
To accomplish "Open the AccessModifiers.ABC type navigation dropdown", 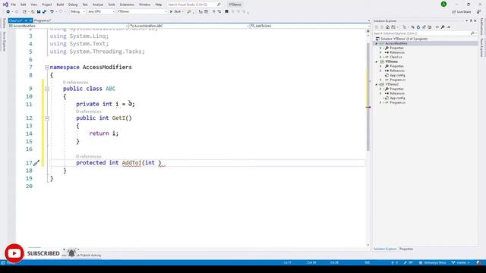I will point(189,26).
